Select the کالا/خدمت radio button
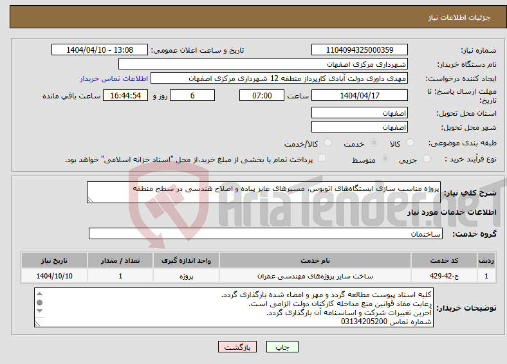Viewport: 507px width, 364px height. [328, 143]
